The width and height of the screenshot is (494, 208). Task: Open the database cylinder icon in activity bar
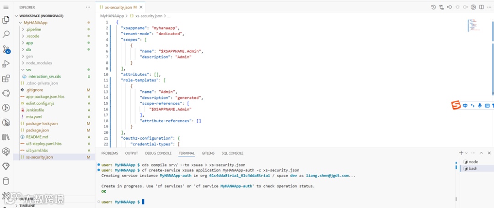pyautogui.click(x=5, y=181)
